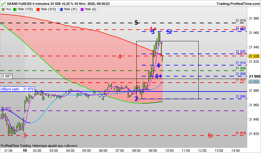Select the blue 21 869 level label
This screenshot has width=261, height=153.
(240, 96)
